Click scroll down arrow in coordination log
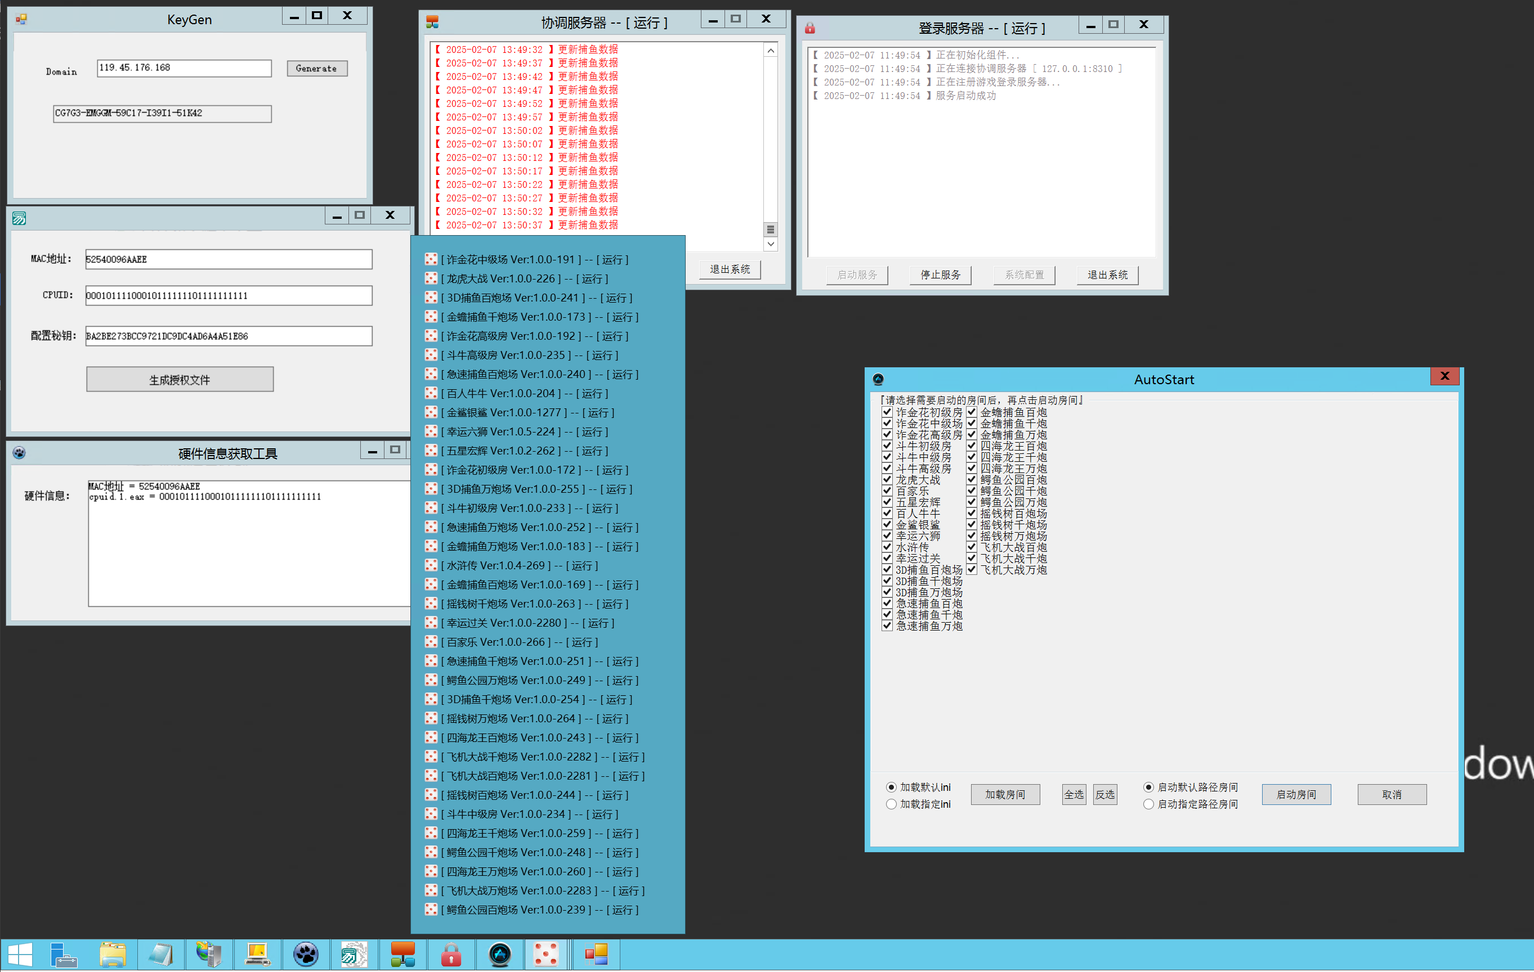1534x972 pixels. coord(770,244)
